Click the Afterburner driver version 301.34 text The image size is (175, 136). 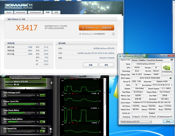tap(16, 85)
